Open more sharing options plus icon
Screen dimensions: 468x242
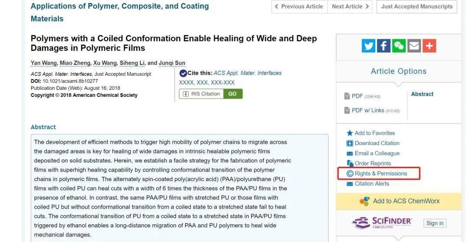[429, 46]
